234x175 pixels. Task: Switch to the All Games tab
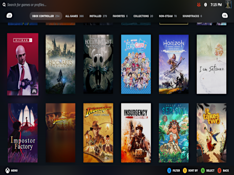(75, 16)
